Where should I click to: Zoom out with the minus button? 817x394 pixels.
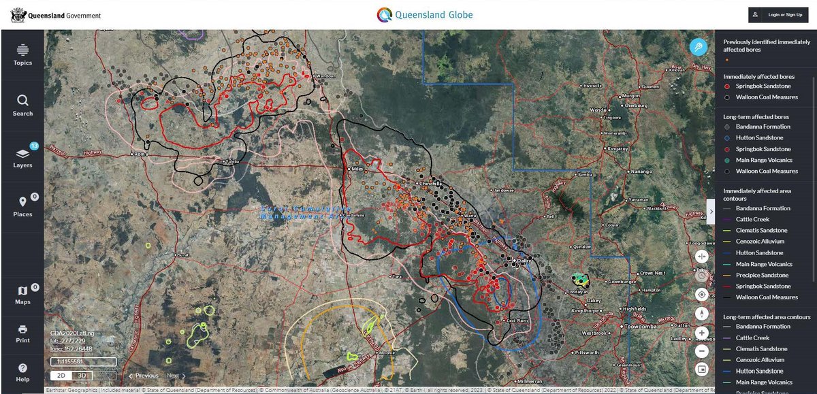(702, 351)
